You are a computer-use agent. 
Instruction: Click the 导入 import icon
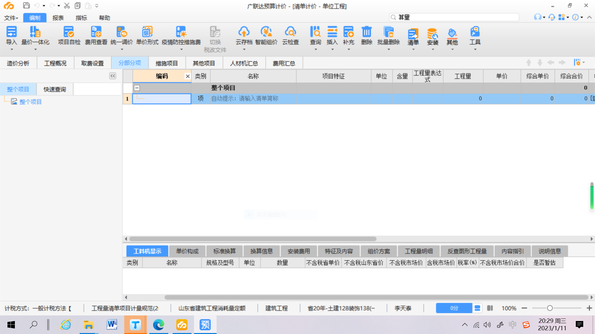coord(11,32)
